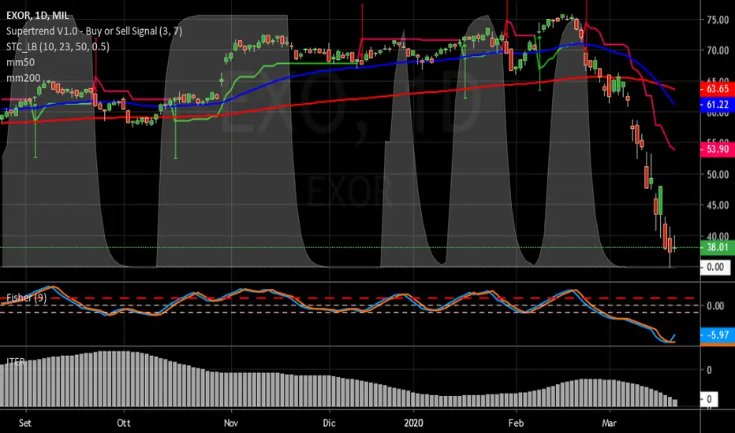Screen dimensions: 735x433
Task: Select the Supertrend V1.0 Buy or Sell Signal legend
Action: 94,31
